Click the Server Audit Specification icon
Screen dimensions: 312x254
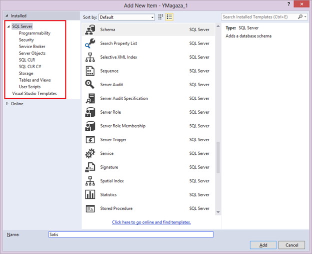click(90, 98)
